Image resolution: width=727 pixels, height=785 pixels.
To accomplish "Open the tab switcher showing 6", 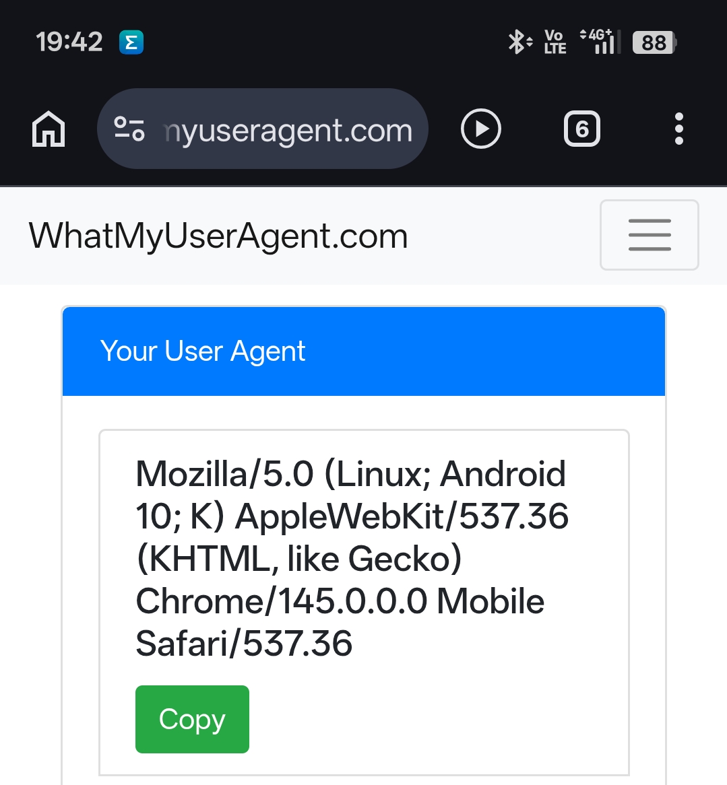I will 581,129.
